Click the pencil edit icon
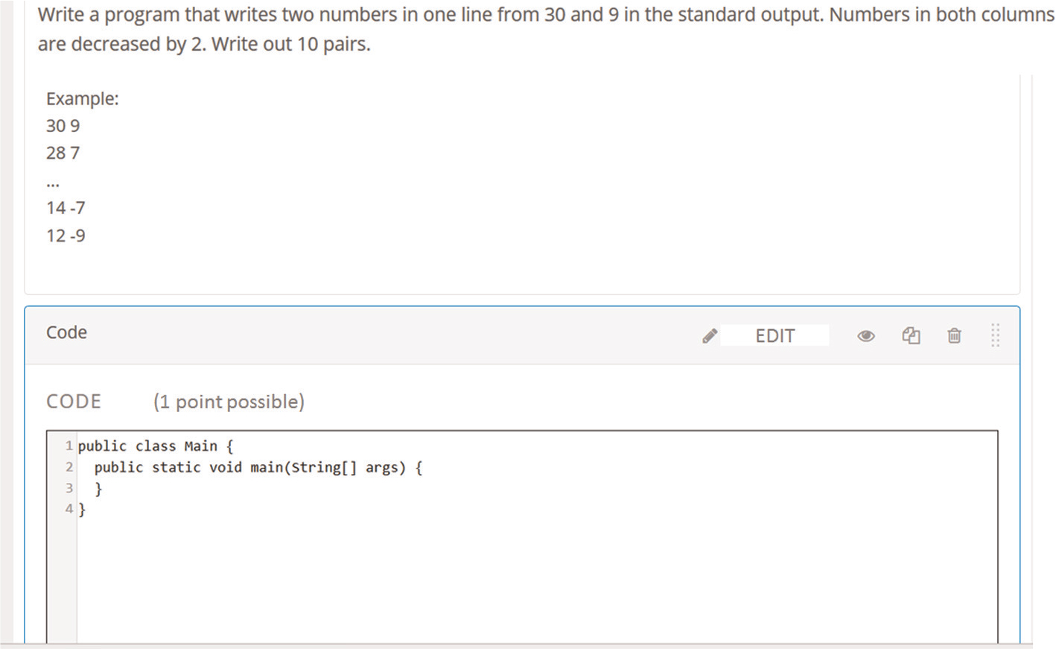 click(x=710, y=336)
